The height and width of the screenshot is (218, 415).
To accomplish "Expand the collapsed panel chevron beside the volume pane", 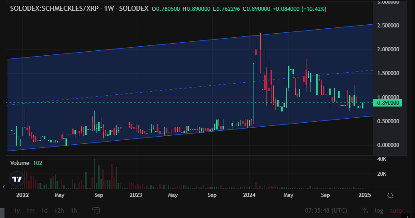I will coord(4,187).
